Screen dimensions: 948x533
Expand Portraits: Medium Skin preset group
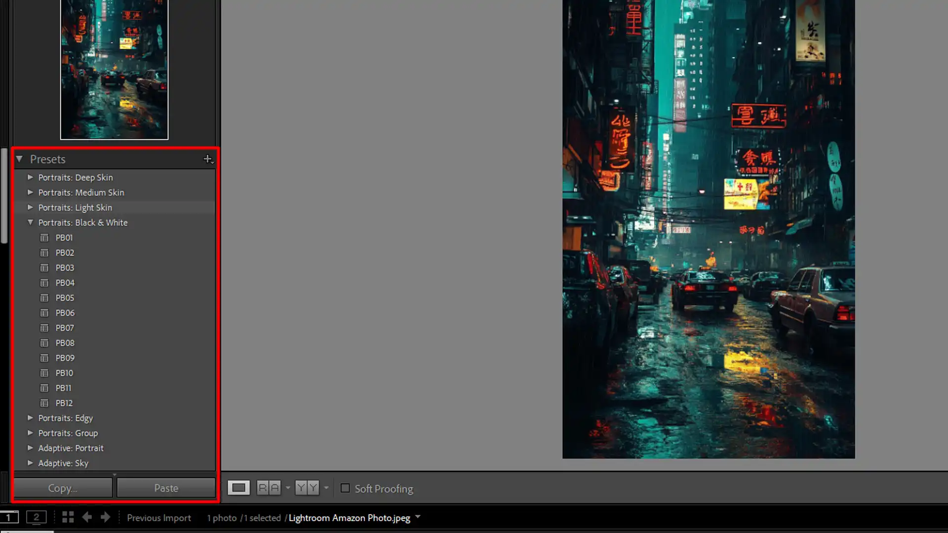point(30,192)
